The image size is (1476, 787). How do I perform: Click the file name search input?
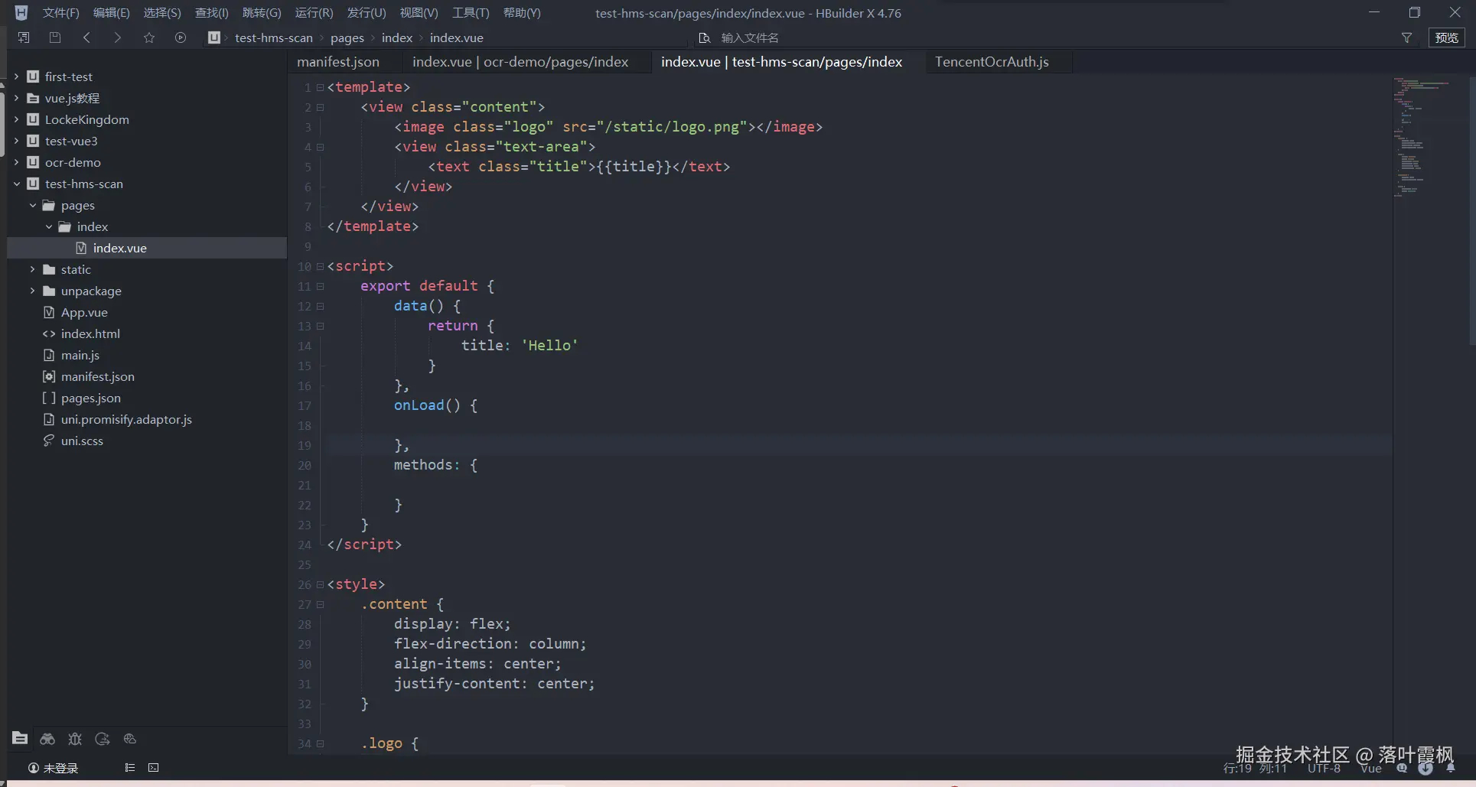point(1048,37)
